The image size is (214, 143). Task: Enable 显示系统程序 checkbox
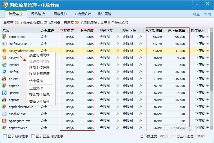[5, 136]
